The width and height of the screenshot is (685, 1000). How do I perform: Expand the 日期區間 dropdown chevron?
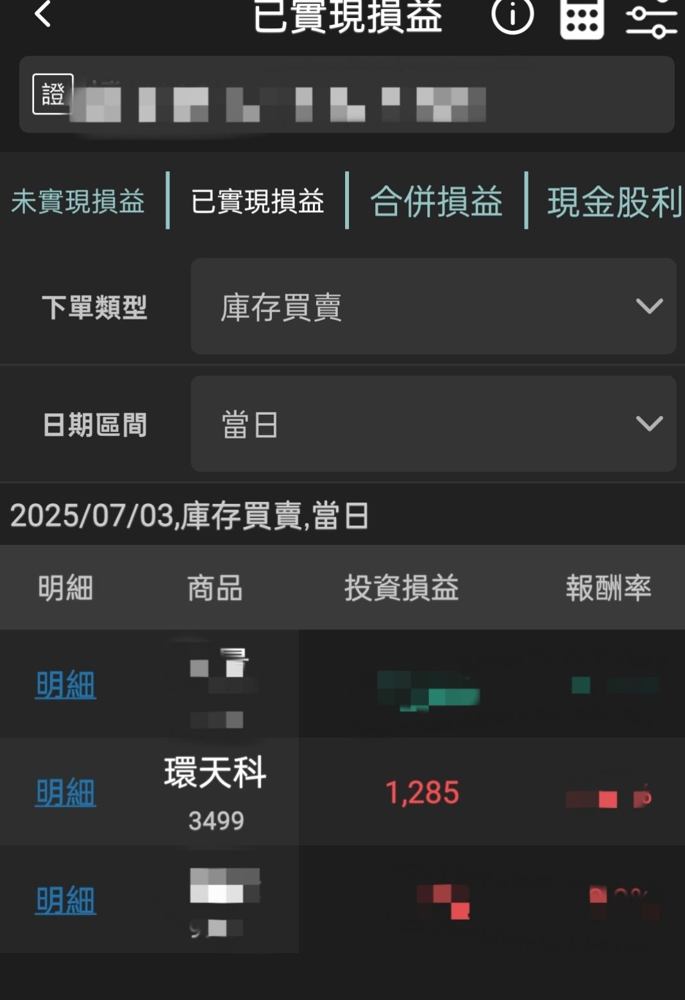[649, 423]
